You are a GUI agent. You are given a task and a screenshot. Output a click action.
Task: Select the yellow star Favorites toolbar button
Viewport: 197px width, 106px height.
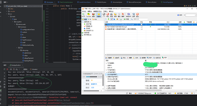click(x=99, y=15)
